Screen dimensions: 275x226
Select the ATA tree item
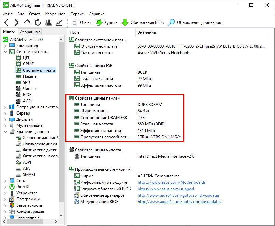click(26, 168)
